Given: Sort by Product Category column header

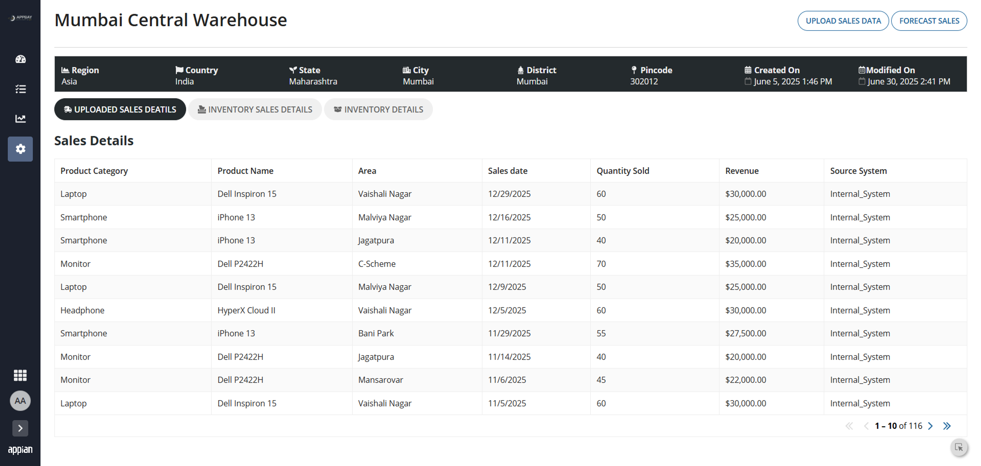Looking at the screenshot, I should click(94, 171).
